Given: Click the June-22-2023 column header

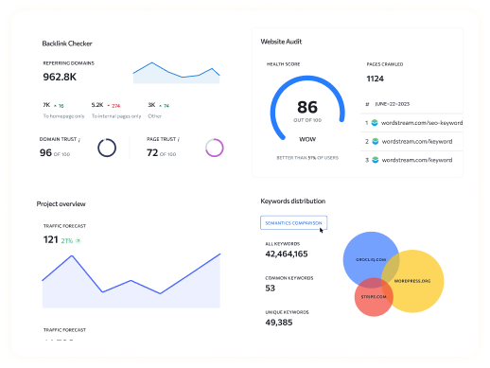Looking at the screenshot, I should point(393,104).
